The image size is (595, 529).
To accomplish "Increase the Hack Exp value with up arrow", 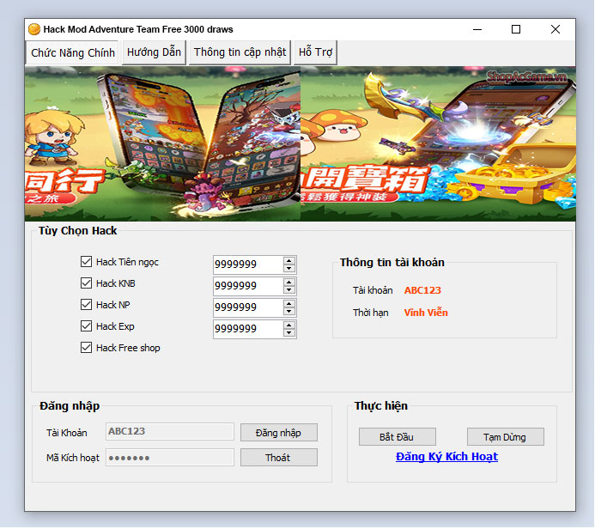I will point(289,325).
